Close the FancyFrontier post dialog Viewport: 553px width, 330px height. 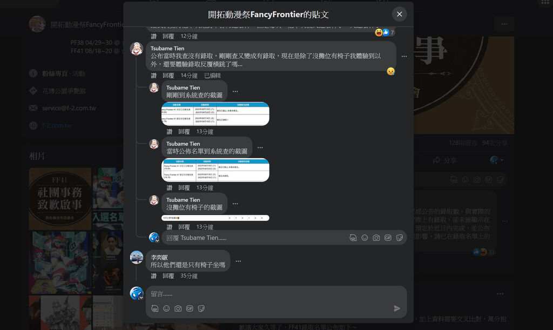(399, 14)
